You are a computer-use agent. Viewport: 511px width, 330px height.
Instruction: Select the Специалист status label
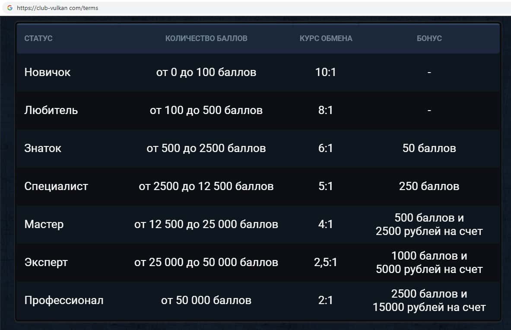point(56,186)
